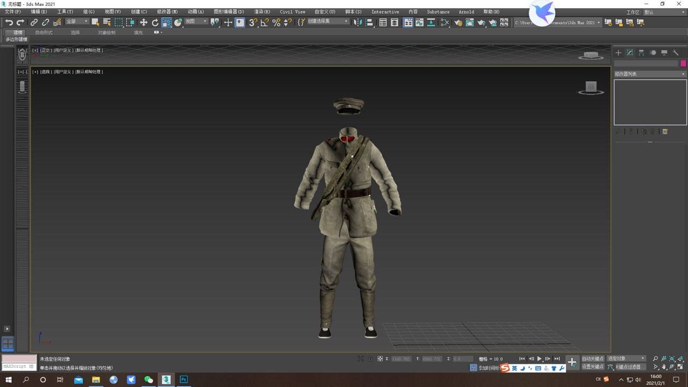
Task: Expand the project path dropdown
Action: [599, 23]
